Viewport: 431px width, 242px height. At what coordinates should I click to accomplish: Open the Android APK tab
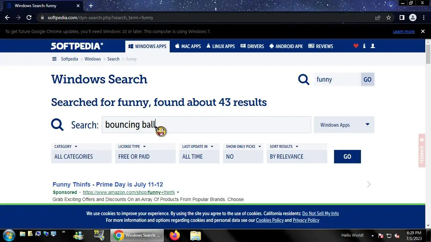tap(286, 46)
